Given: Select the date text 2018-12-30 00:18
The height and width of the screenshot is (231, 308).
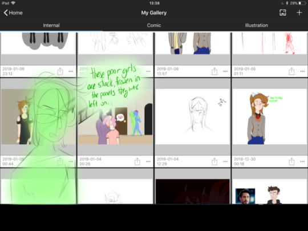Looking at the screenshot, I should click(245, 161).
